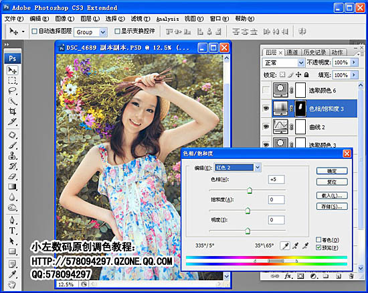This screenshot has width=368, height=293.
Task: Select the Hand tool
Action: (12, 285)
